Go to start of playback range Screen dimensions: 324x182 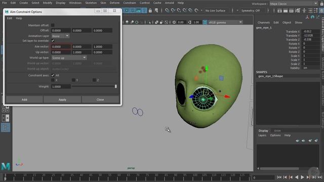(x=279, y=177)
